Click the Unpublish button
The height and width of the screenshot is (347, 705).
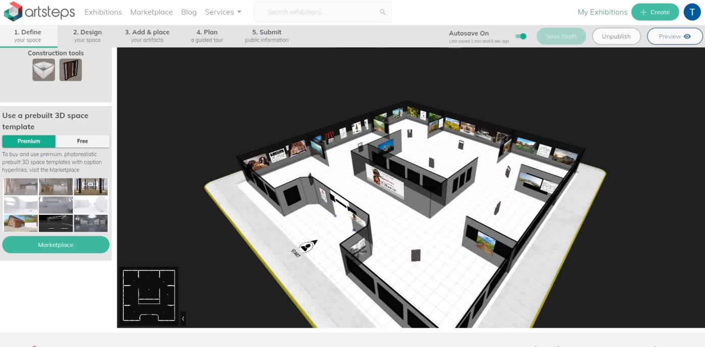pos(616,36)
